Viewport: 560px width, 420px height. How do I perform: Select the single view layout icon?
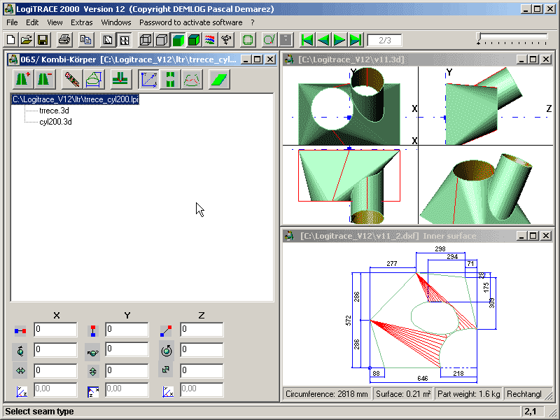click(x=108, y=40)
